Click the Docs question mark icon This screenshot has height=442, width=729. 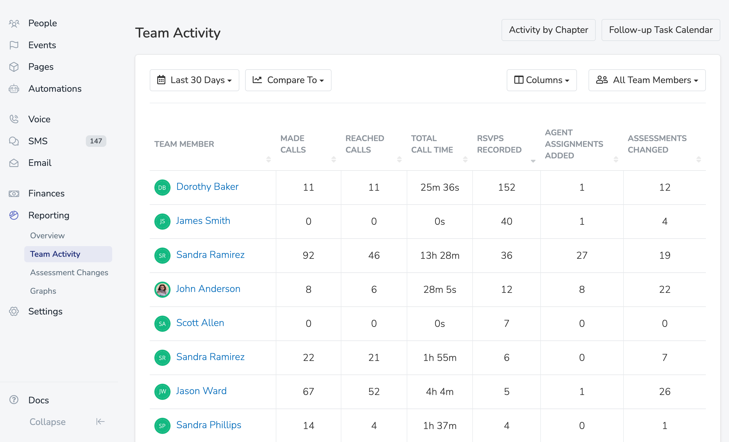click(x=14, y=400)
